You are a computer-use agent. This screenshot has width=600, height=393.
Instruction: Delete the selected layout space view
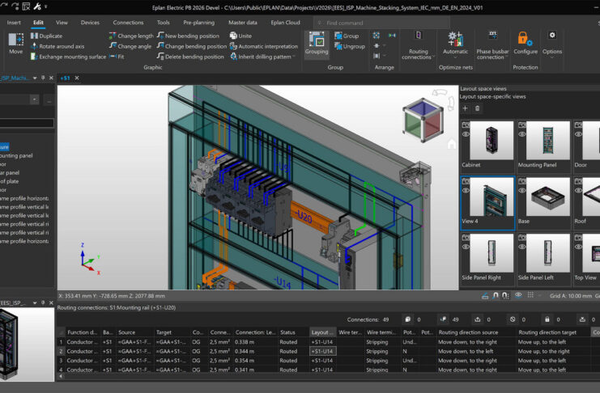tap(477, 108)
